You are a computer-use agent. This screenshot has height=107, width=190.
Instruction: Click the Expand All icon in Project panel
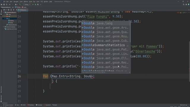[11, 10]
